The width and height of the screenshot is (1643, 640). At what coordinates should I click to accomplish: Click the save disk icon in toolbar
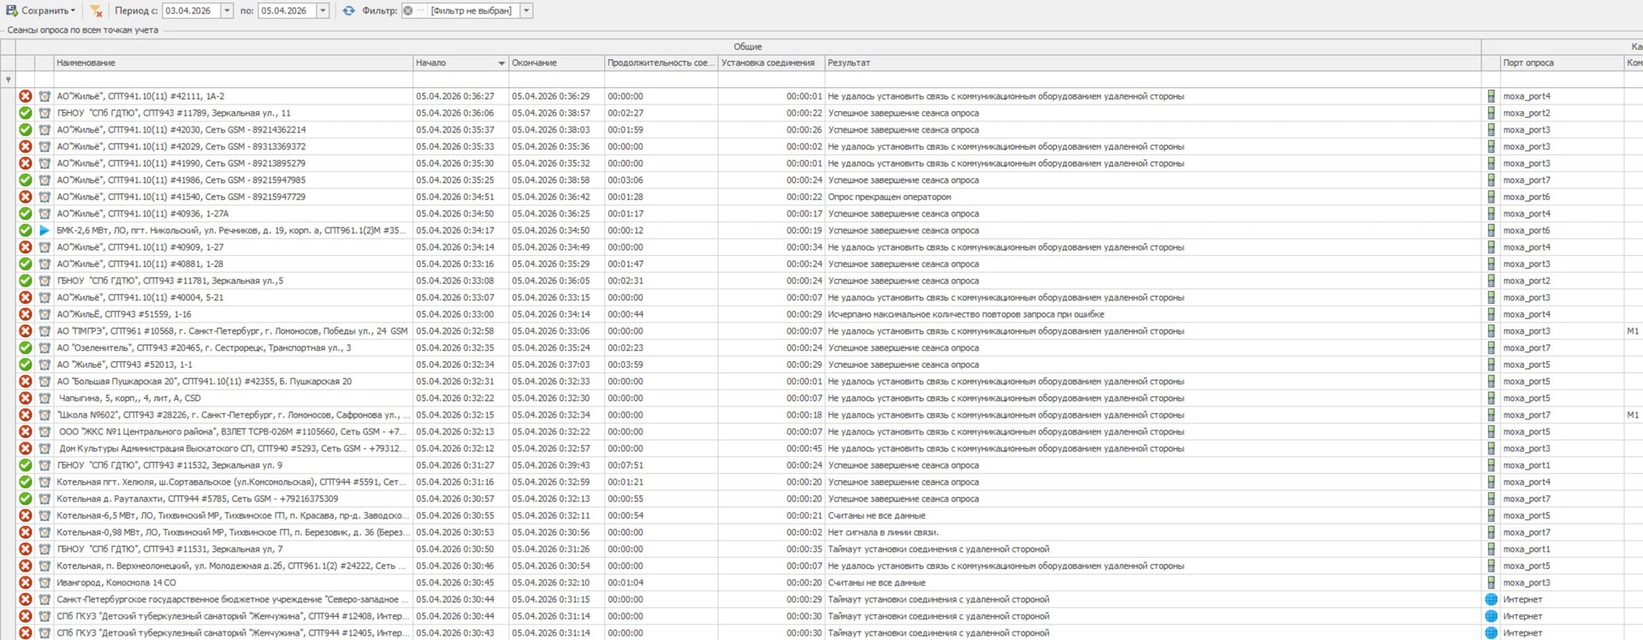click(12, 11)
